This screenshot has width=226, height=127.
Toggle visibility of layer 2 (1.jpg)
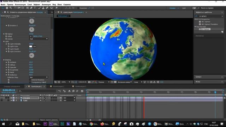tap(1, 100)
